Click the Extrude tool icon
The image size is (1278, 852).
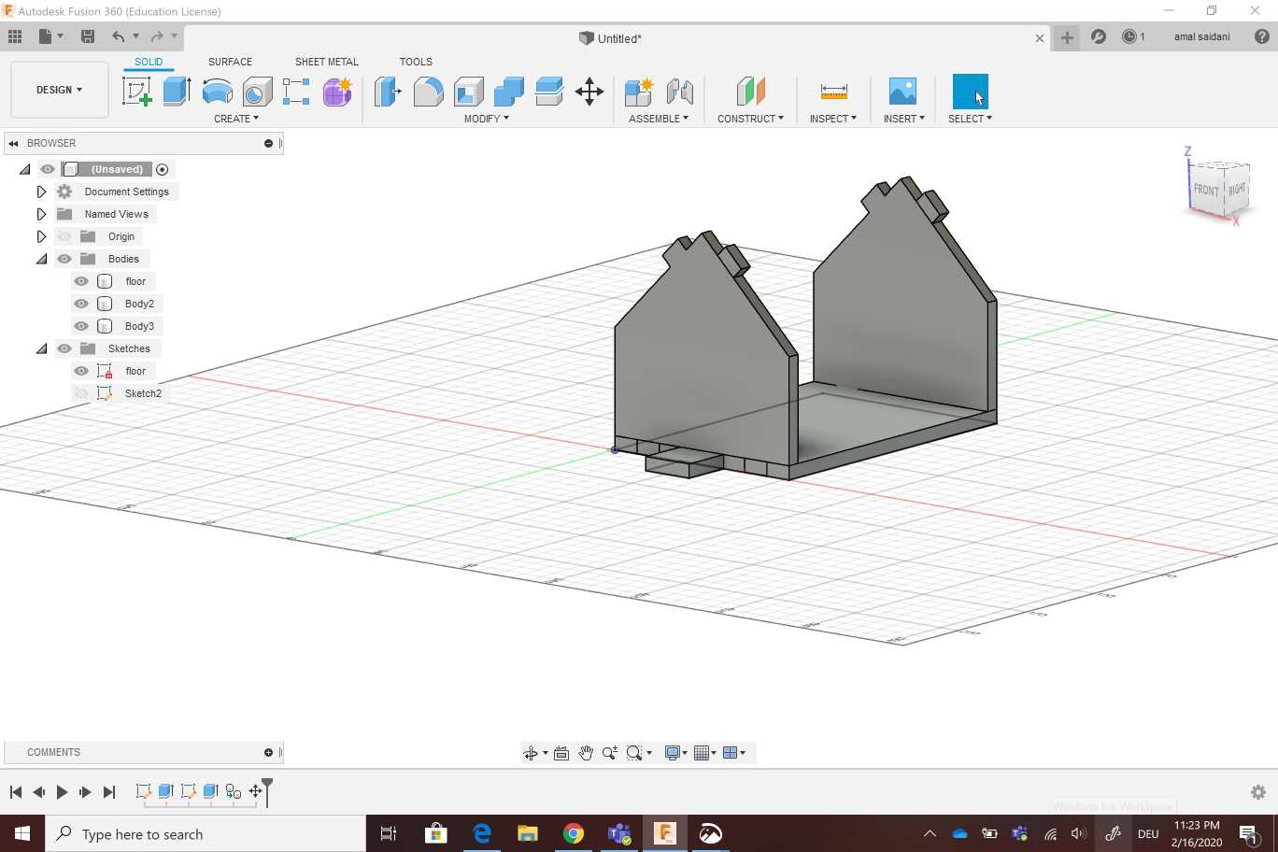click(177, 92)
